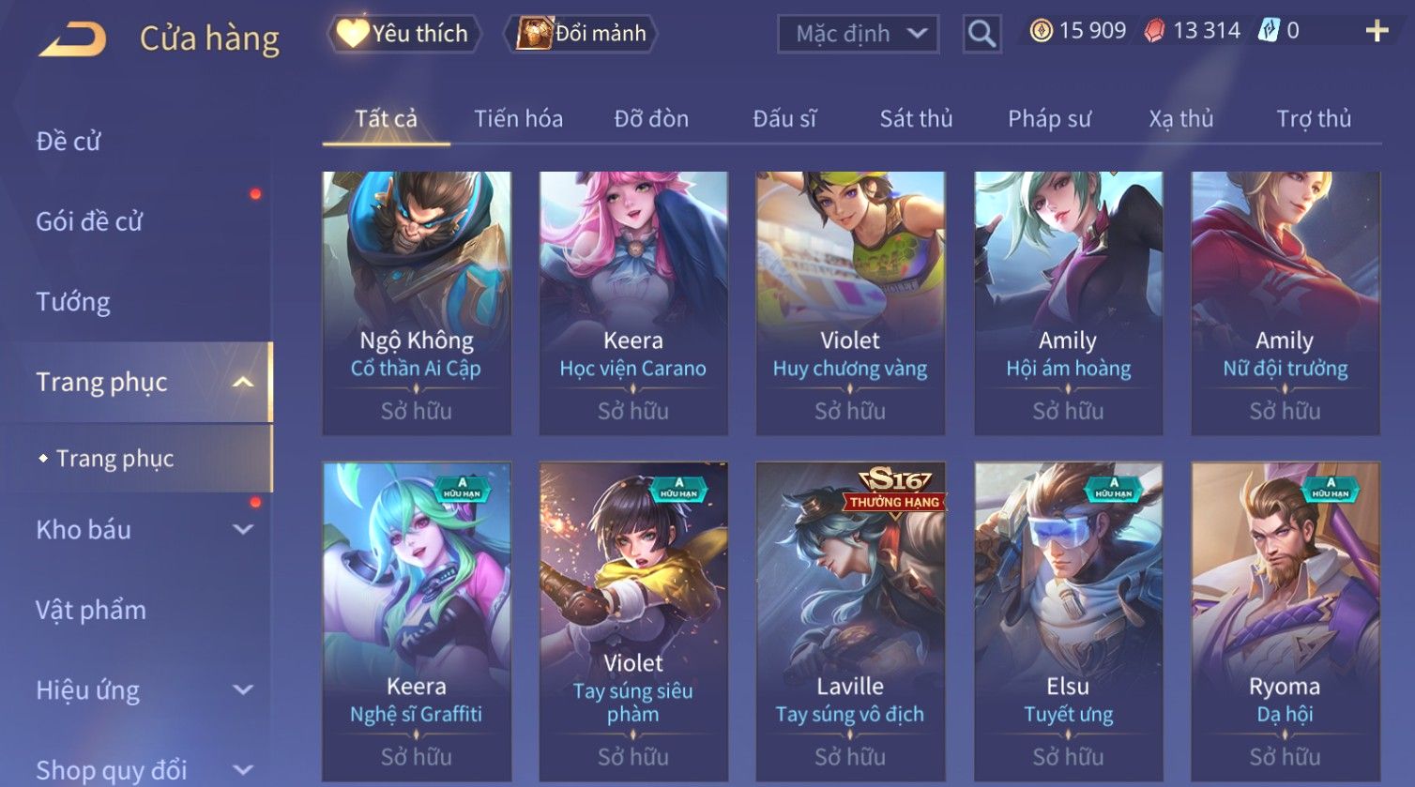Add currency with the plus icon
The width and height of the screenshot is (1415, 787).
[1377, 32]
